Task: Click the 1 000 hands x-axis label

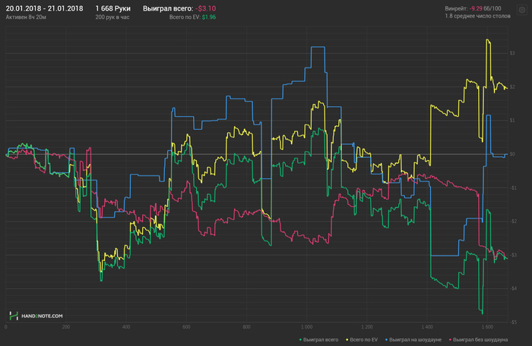Action: pyautogui.click(x=307, y=327)
